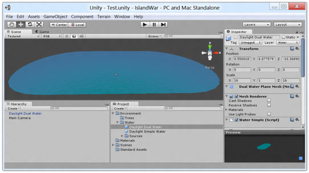
Task: Select the Hand tool
Action: pyautogui.click(x=12, y=25)
